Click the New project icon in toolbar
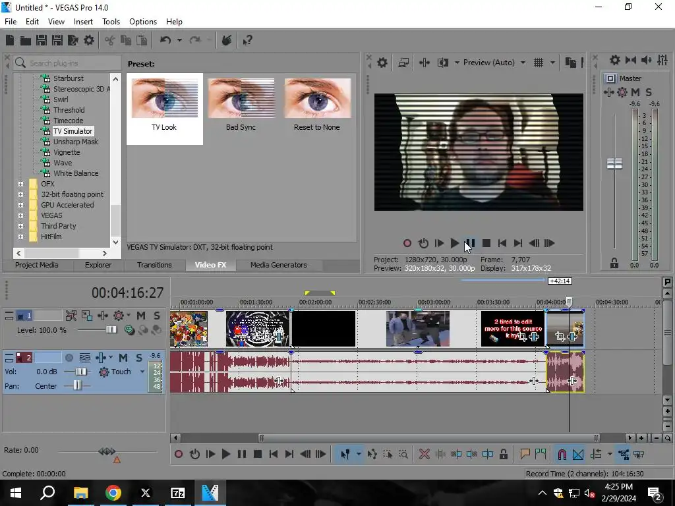 tap(10, 40)
